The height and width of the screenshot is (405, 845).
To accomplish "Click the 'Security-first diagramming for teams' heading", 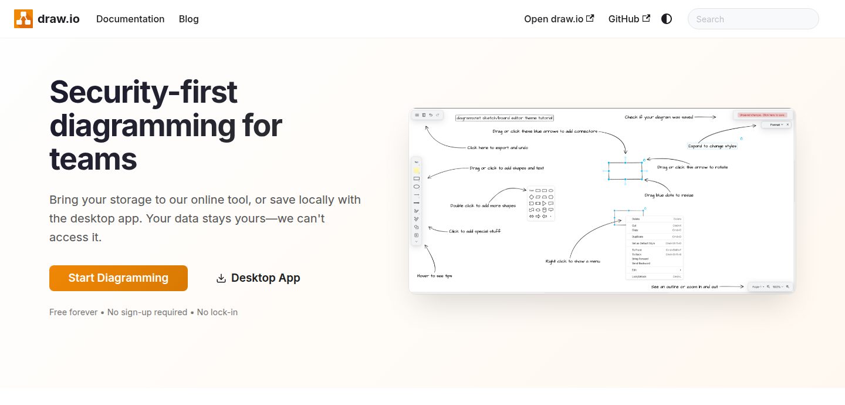I will [x=166, y=125].
